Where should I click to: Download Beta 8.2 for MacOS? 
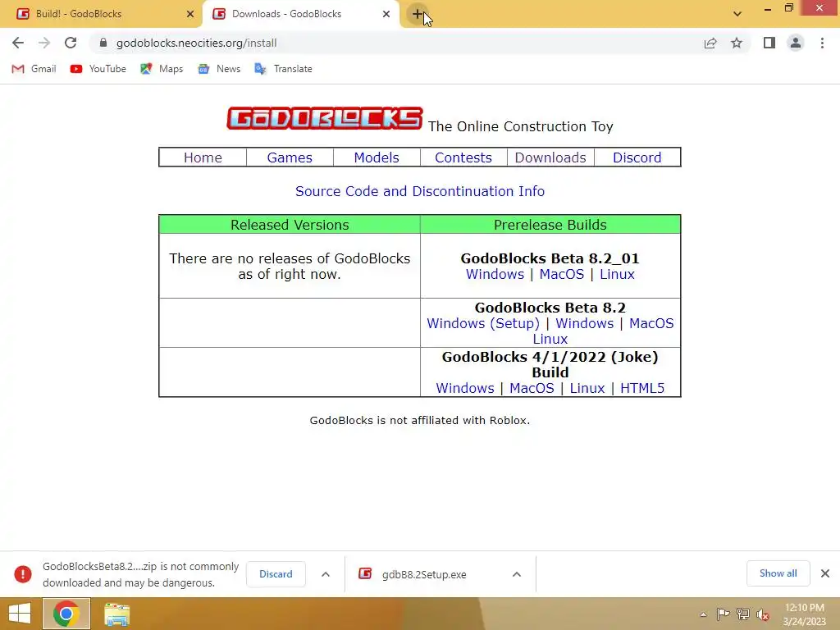coord(651,323)
